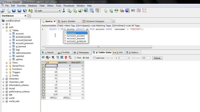The height and width of the screenshot is (112, 200).
Task: Check the row checkbox for id 26
Action: [x=43, y=72]
